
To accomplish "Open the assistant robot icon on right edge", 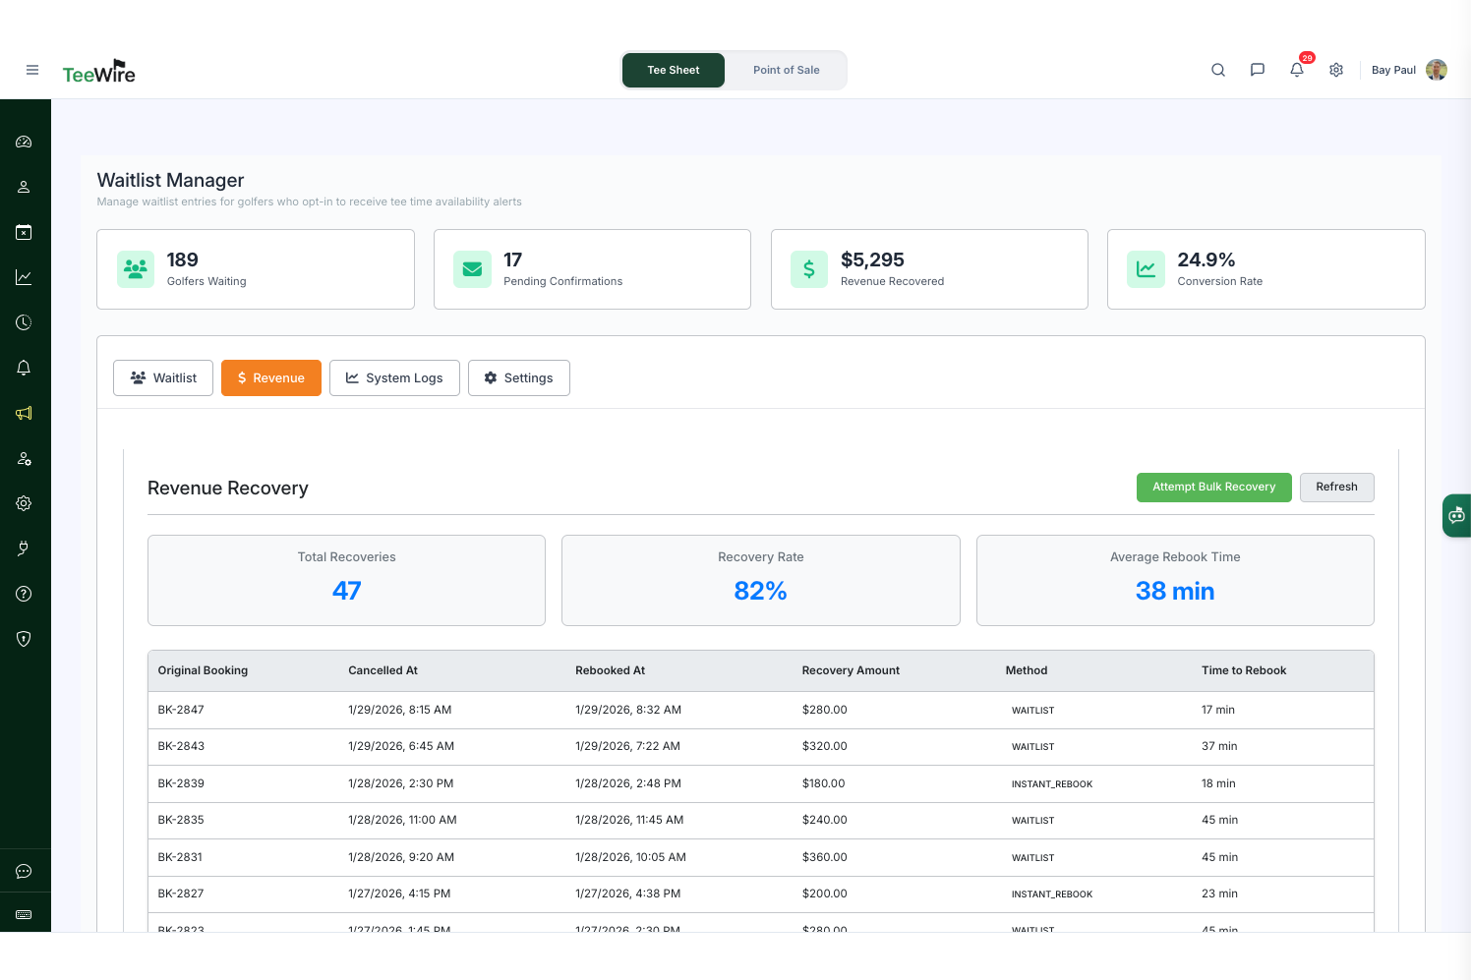I will pos(1456,515).
